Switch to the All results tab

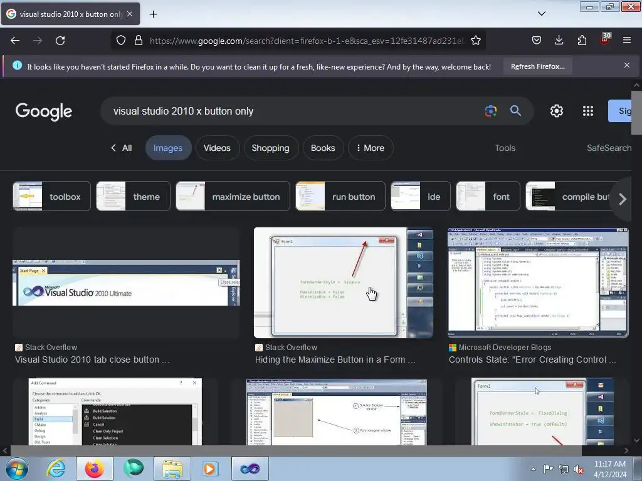tap(122, 148)
